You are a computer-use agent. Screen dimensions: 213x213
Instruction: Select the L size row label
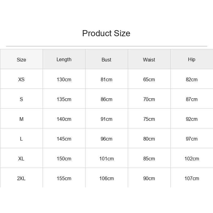21,139
